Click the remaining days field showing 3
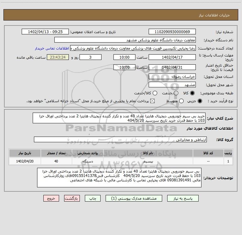The width and height of the screenshot is (242, 235). pyautogui.click(x=91, y=57)
